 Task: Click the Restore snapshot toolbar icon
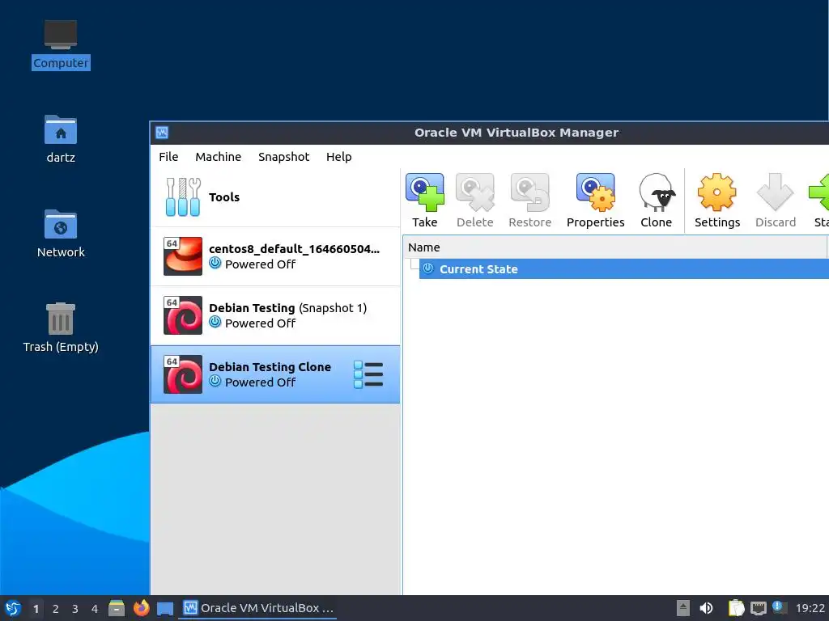pos(529,192)
